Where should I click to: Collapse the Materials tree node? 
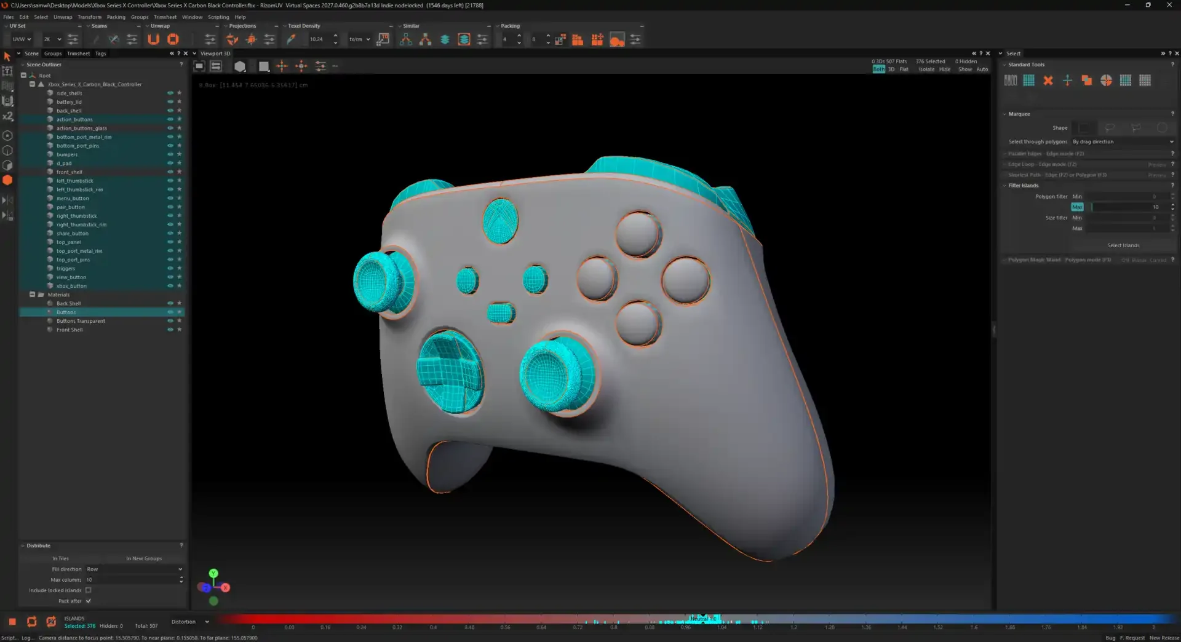32,295
